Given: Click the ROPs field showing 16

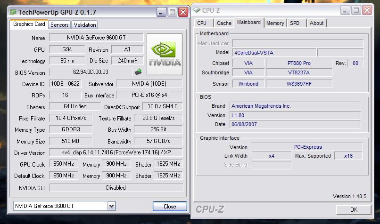Looking at the screenshot, I should (65, 95).
